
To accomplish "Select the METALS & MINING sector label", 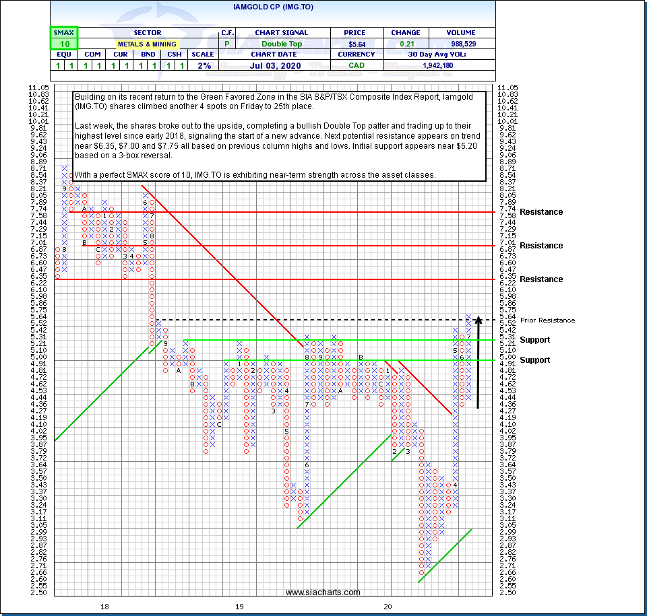I will click(x=147, y=44).
